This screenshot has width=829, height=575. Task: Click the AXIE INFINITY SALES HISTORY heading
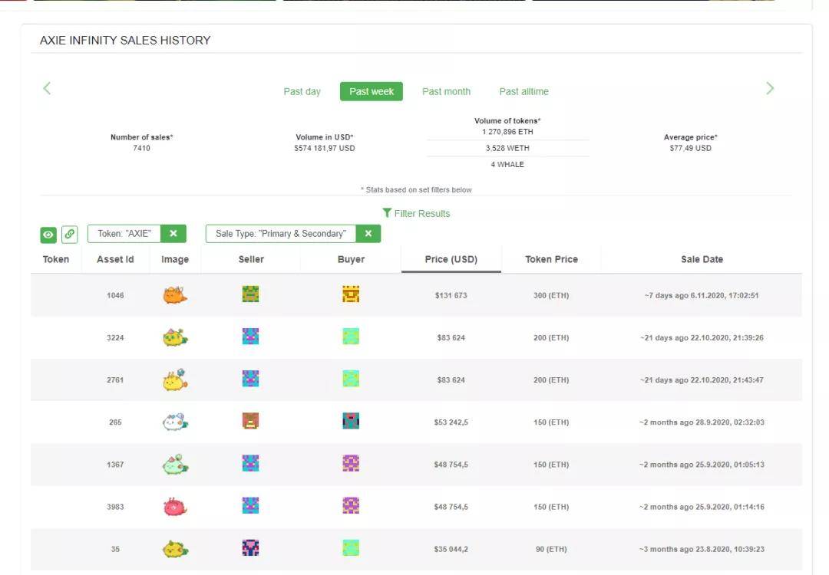[x=125, y=40]
